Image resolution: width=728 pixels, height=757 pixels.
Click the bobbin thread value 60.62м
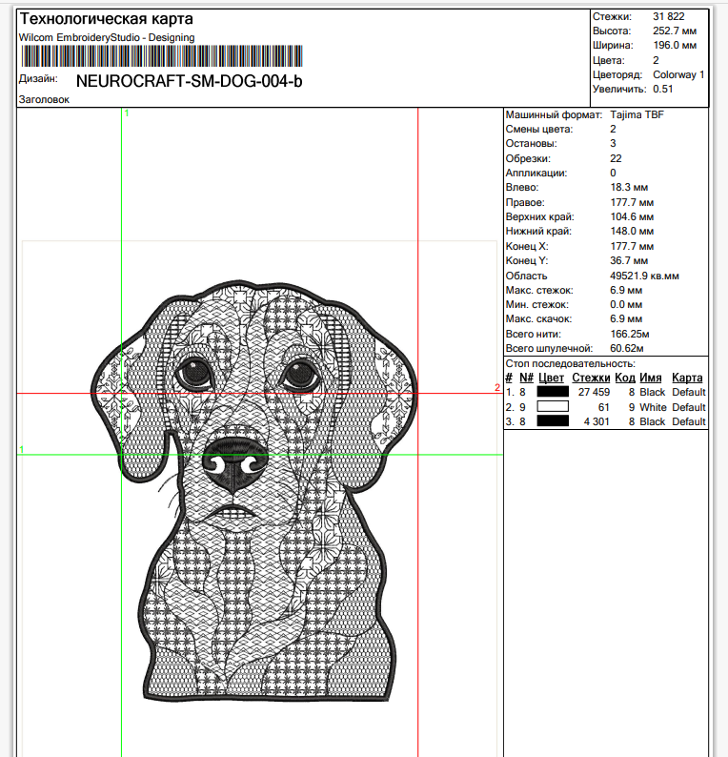[x=627, y=349]
